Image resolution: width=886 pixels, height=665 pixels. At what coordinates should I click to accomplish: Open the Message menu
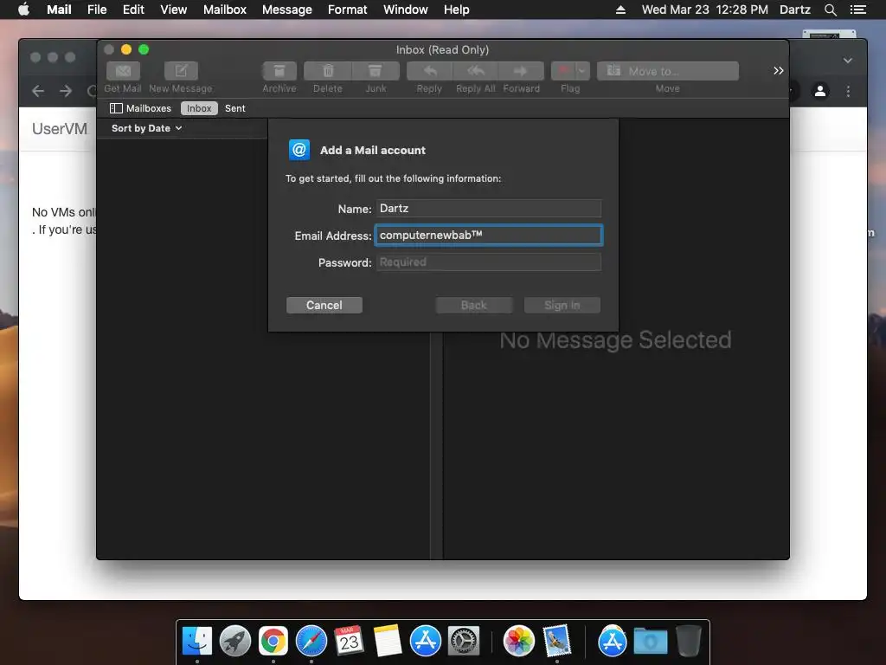click(x=287, y=10)
